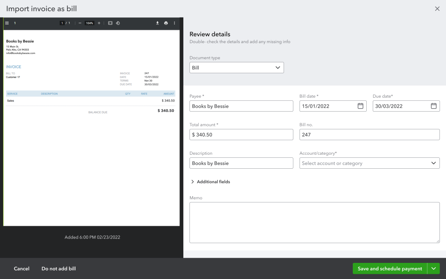This screenshot has width=446, height=279.
Task: Click the 'Review details' heading
Action: tap(210, 34)
